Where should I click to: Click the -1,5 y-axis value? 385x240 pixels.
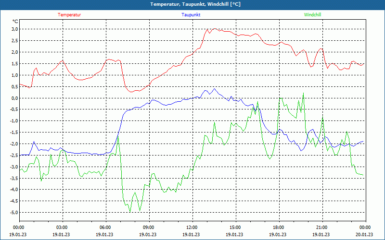[x=14, y=132]
